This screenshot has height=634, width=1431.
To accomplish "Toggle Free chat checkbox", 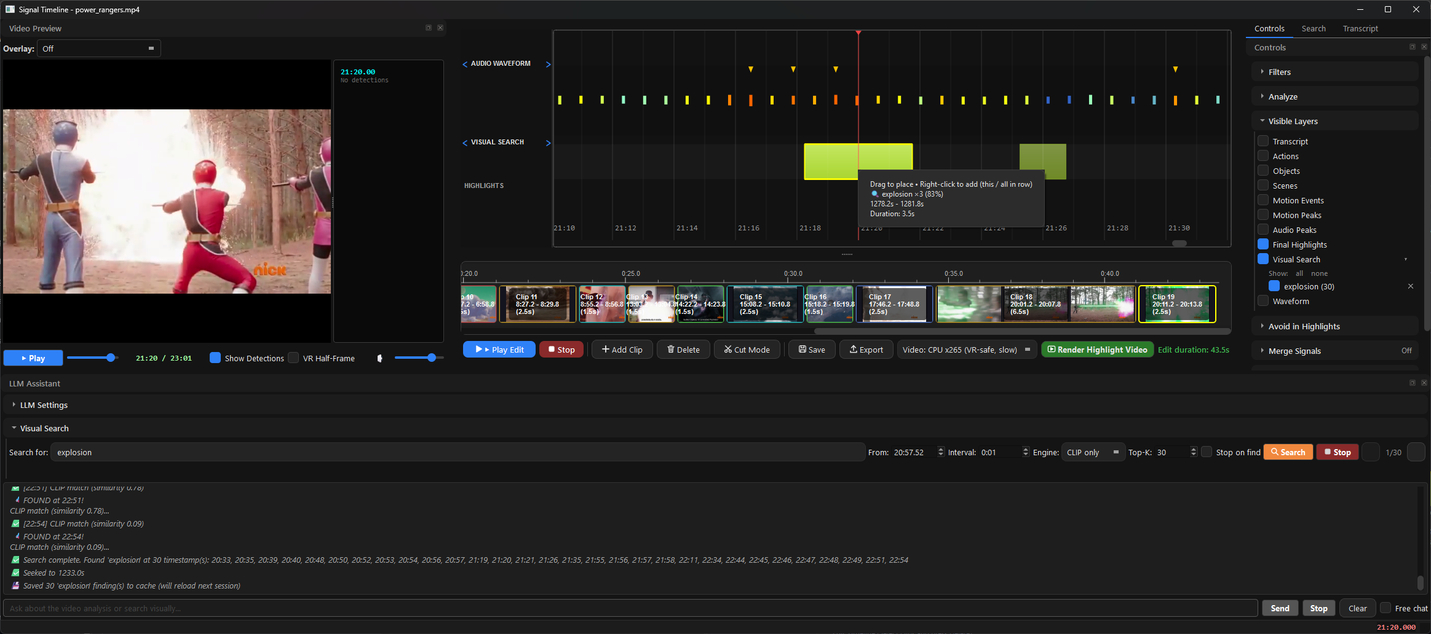I will (x=1385, y=608).
